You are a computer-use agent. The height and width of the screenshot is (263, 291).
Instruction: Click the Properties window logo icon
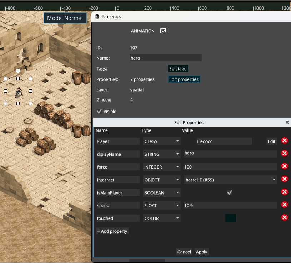97,16
